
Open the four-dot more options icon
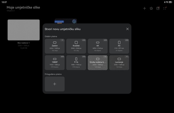pos(165,8)
